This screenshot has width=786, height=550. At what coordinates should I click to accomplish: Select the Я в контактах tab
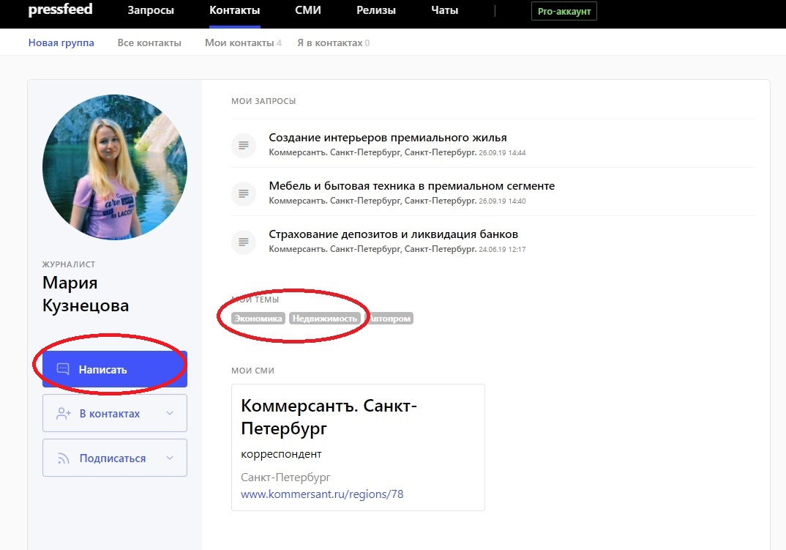pos(329,43)
